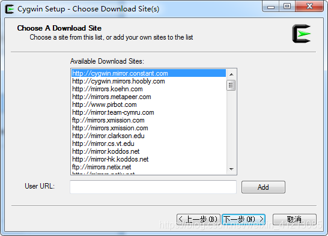Image resolution: width=328 pixels, height=236 pixels.
Task: Cancel setup with 取消 button
Action: [x=294, y=219]
